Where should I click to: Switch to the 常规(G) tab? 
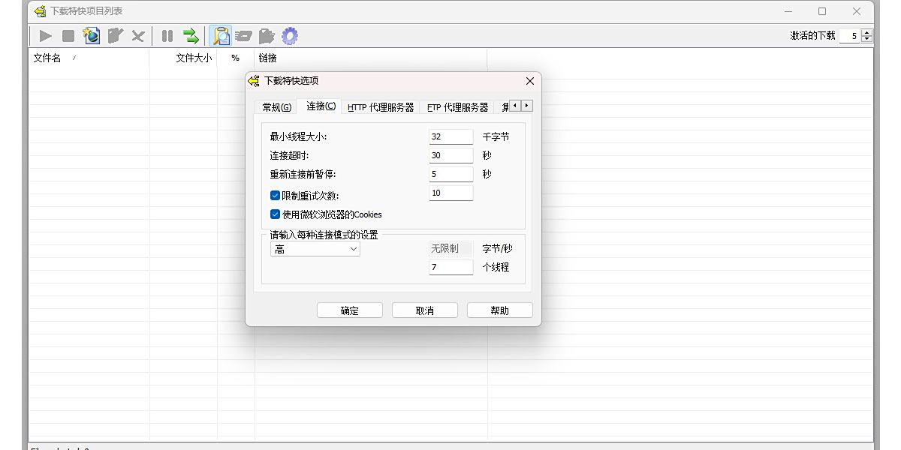coord(276,106)
